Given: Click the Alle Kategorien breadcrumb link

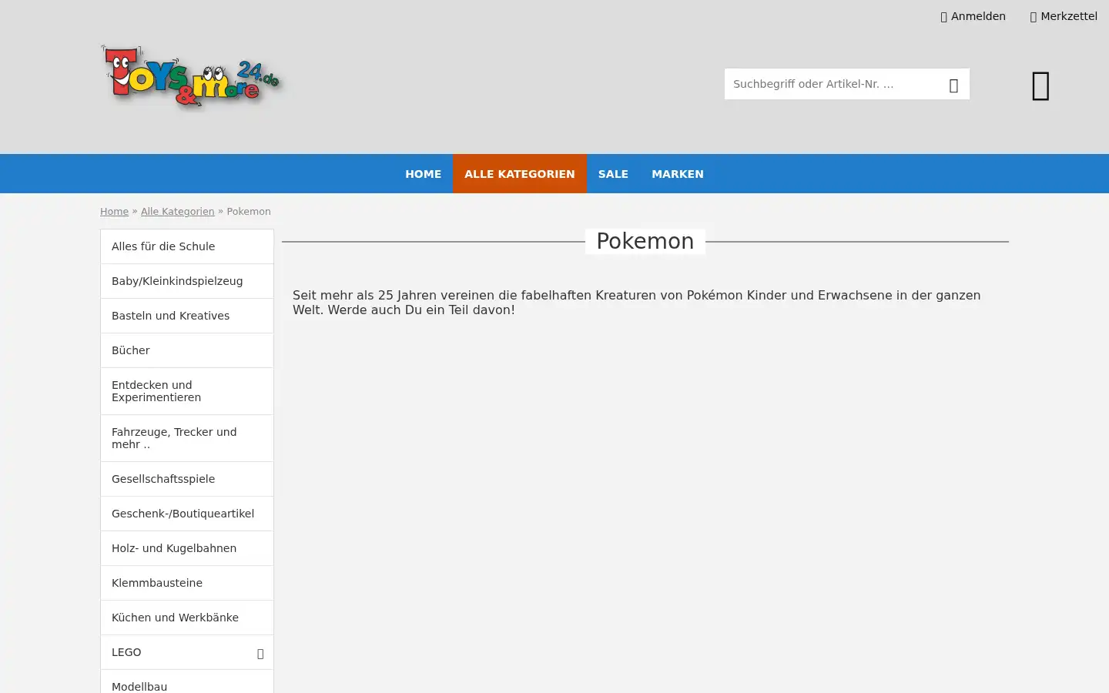Looking at the screenshot, I should [177, 212].
